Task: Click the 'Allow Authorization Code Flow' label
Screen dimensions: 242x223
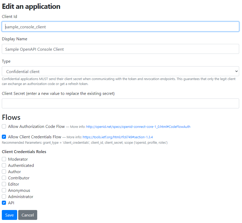Action: pos(36,127)
